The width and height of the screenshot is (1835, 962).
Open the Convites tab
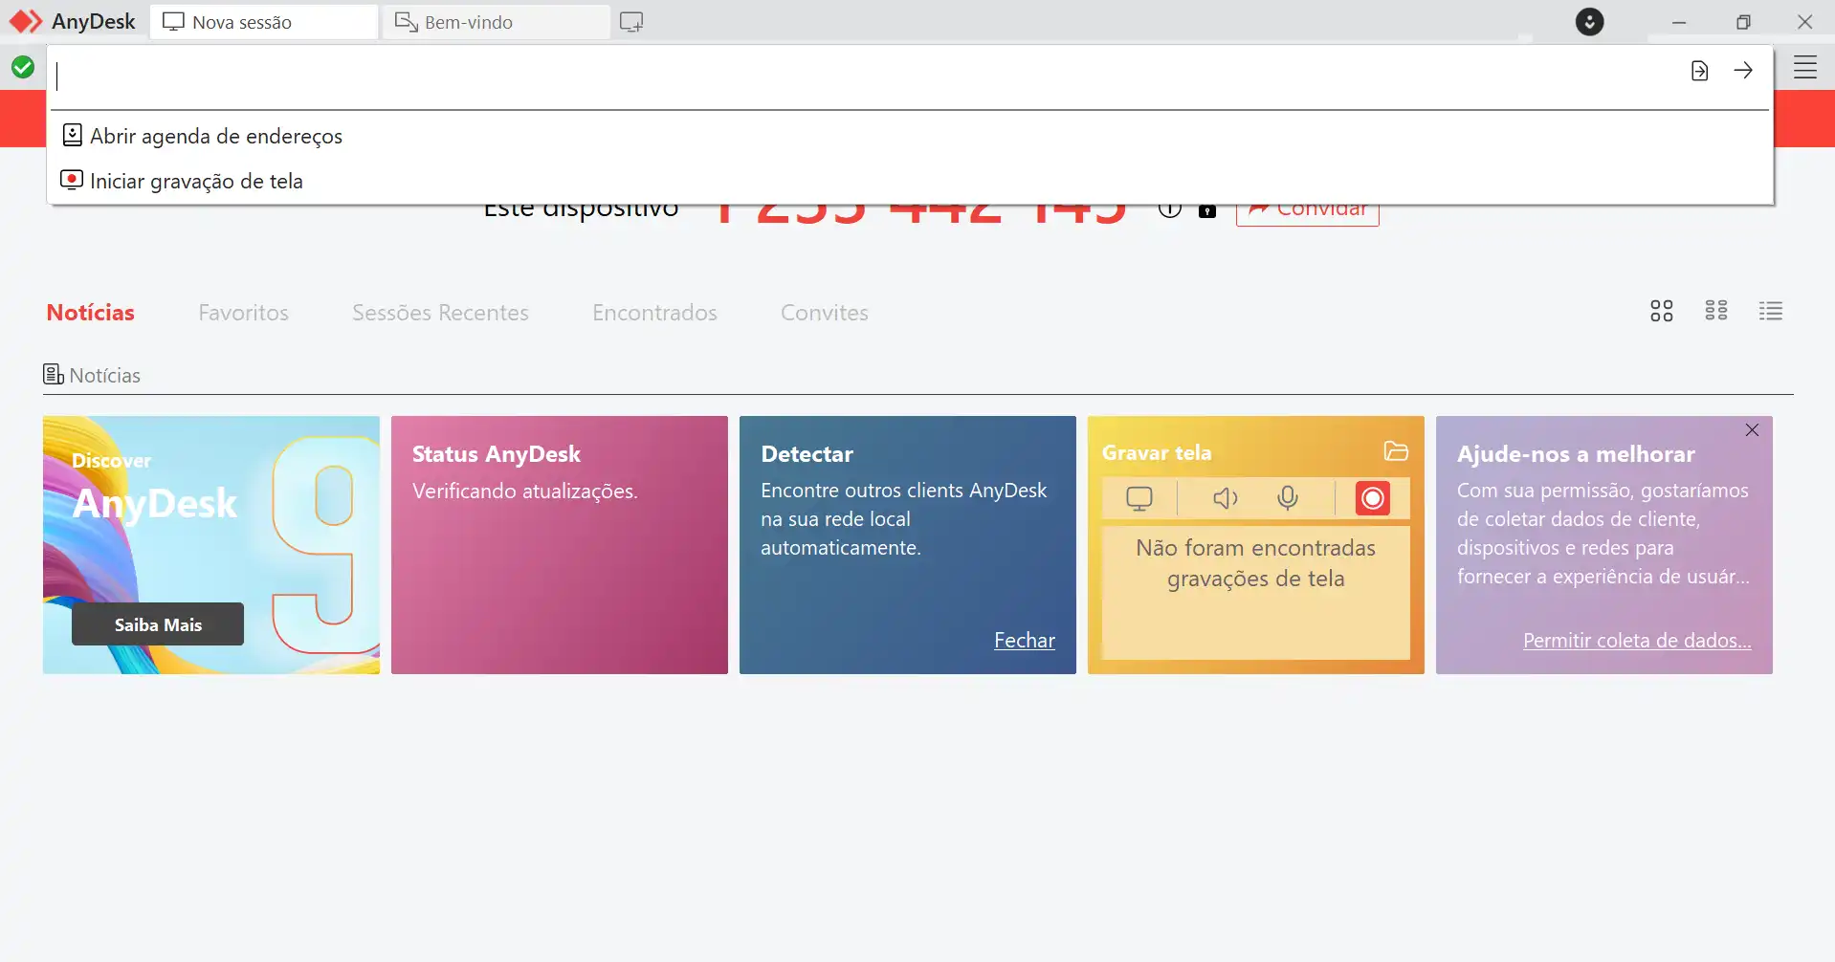tap(825, 313)
